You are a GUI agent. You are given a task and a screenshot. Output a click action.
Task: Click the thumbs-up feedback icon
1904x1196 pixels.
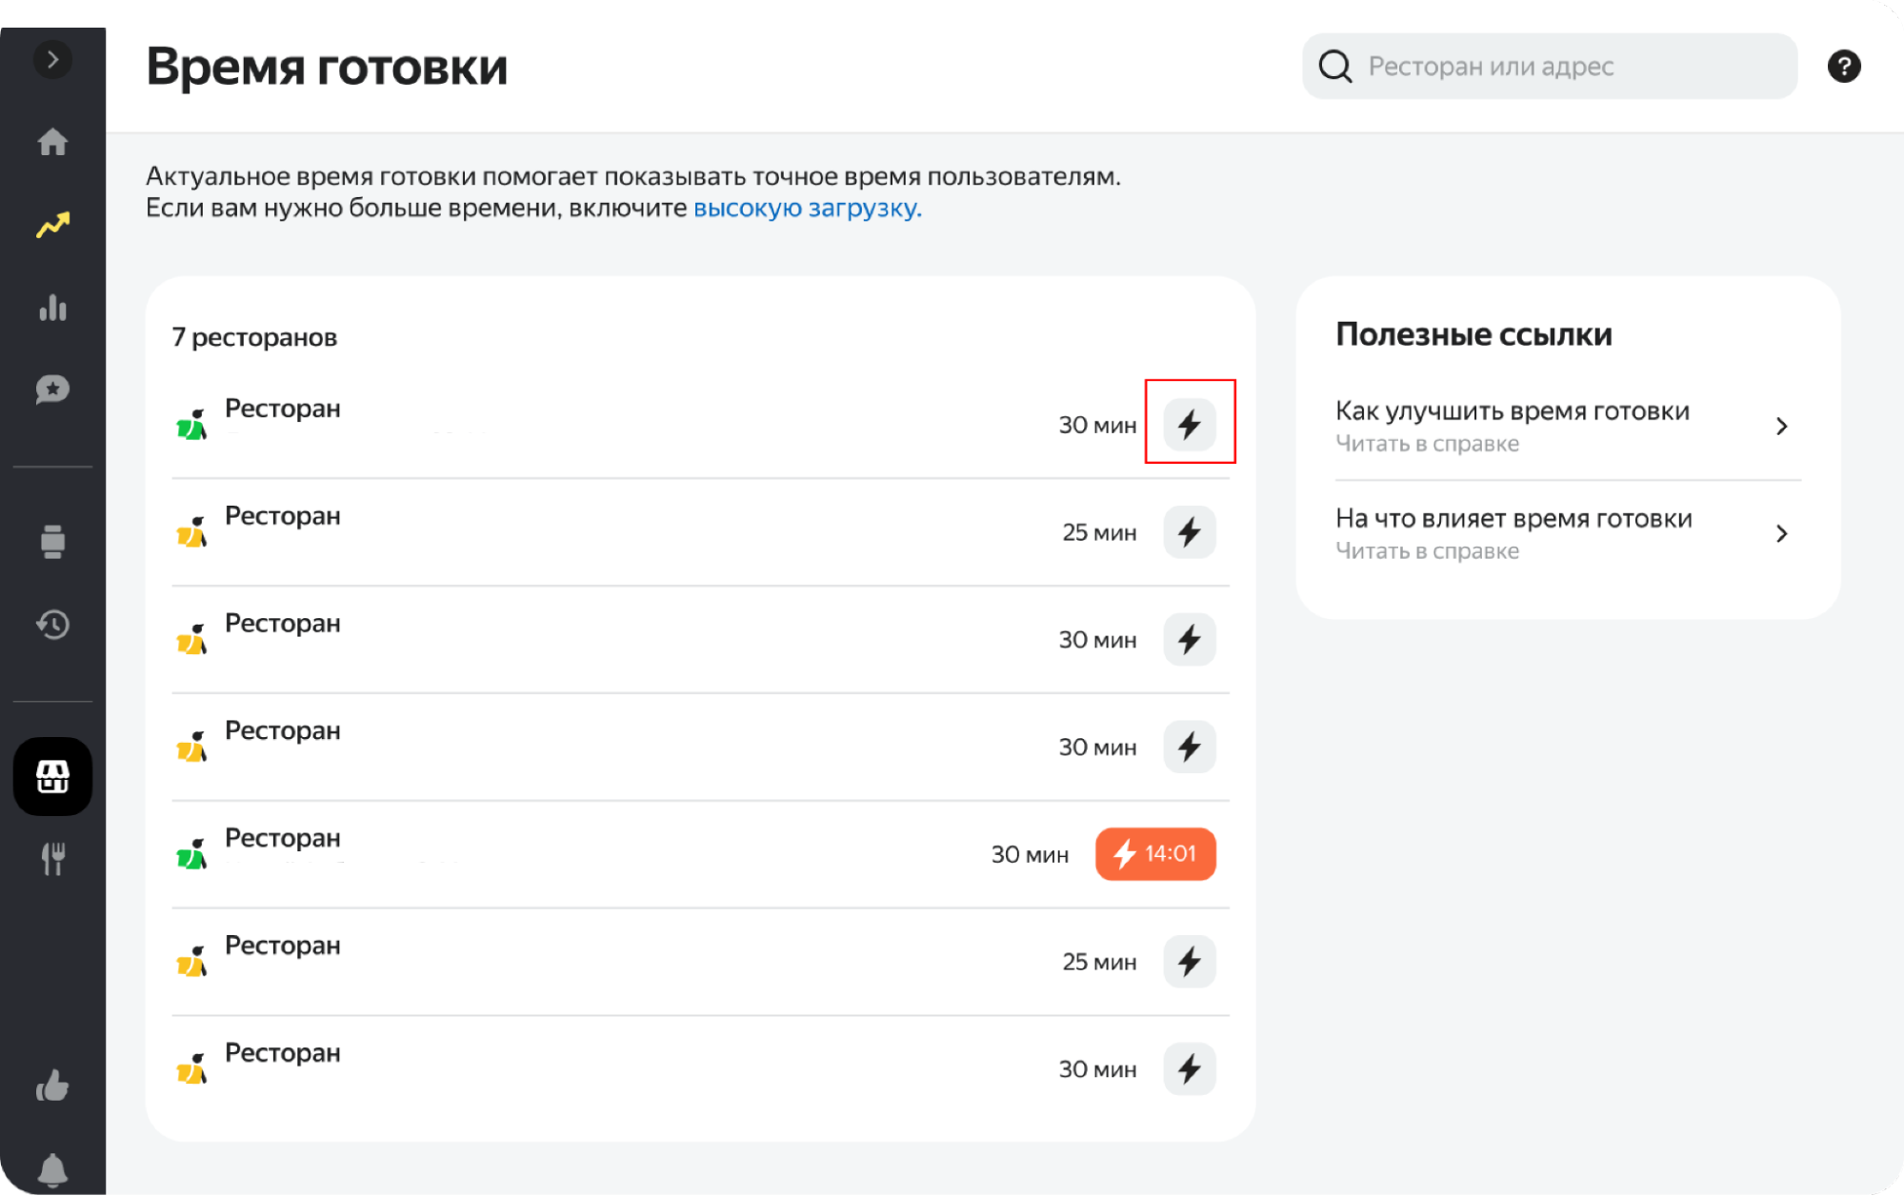pyautogui.click(x=52, y=1086)
